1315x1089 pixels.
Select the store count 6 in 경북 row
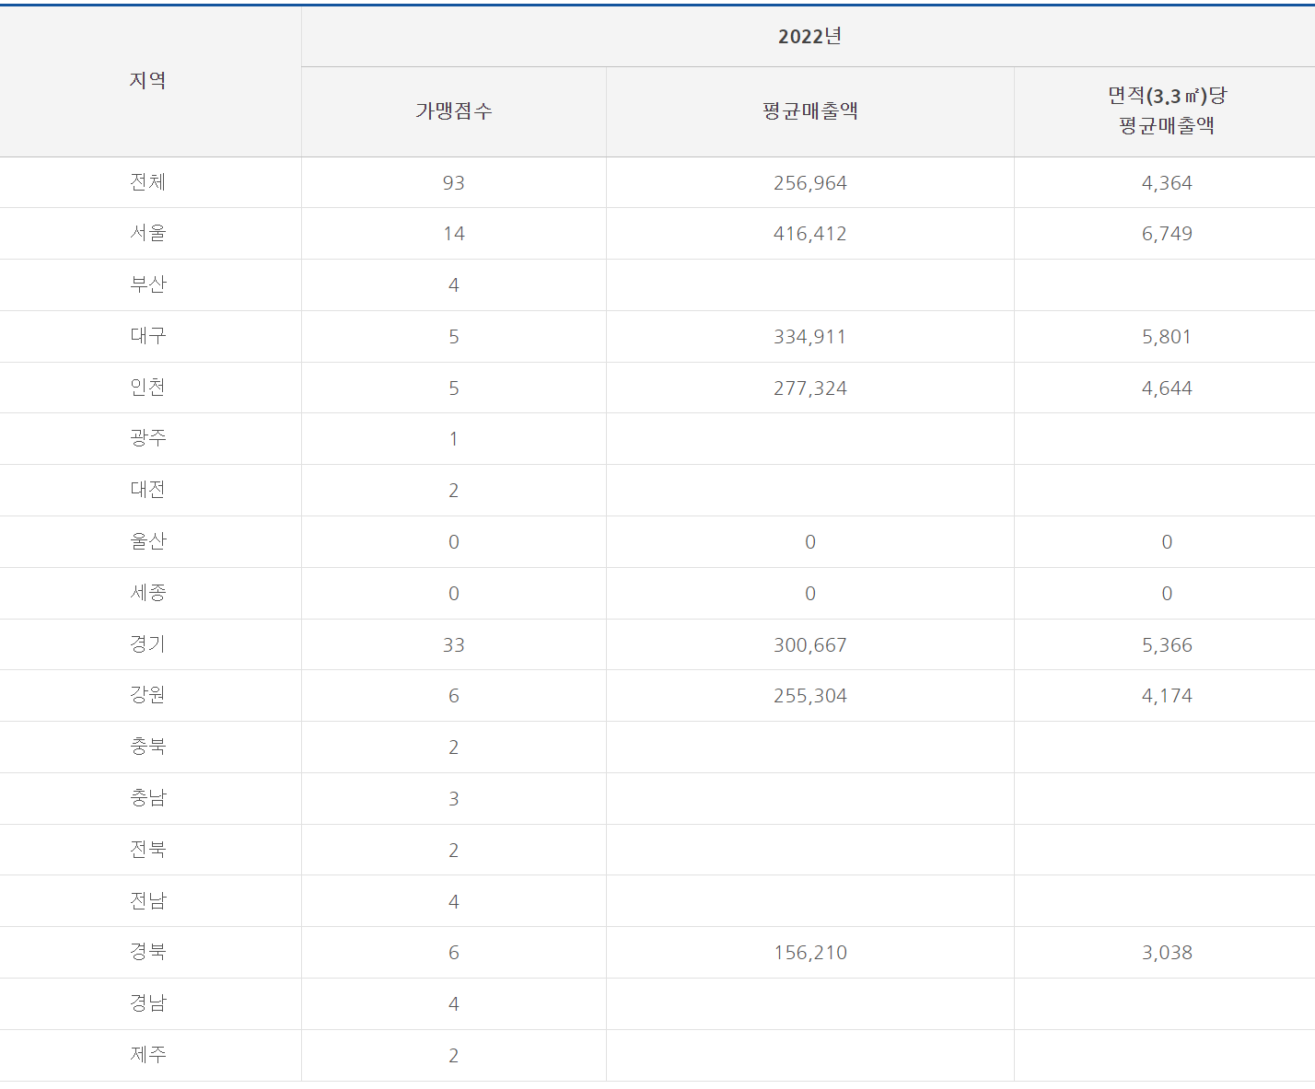click(453, 953)
